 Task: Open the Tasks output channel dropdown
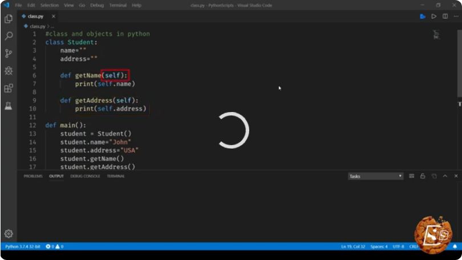point(375,176)
